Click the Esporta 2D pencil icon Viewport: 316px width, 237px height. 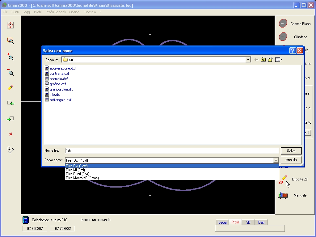point(283,179)
